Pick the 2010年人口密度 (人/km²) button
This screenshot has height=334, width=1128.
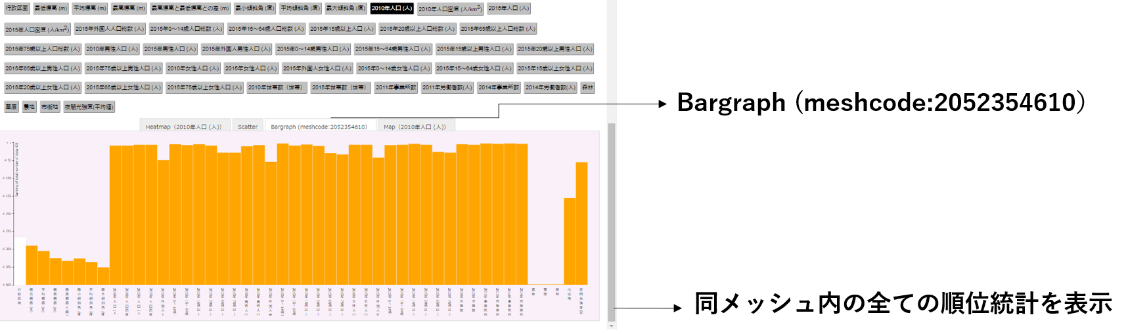[x=450, y=9]
